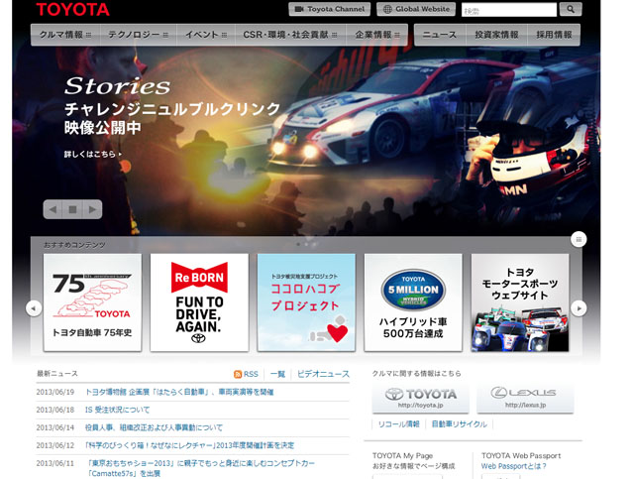The image size is (634, 479).
Task: Open the 一覧 news list link
Action: (x=277, y=374)
